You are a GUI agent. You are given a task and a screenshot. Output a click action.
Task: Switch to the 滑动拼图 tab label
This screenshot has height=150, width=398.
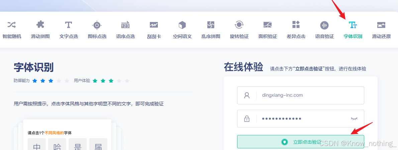click(40, 36)
